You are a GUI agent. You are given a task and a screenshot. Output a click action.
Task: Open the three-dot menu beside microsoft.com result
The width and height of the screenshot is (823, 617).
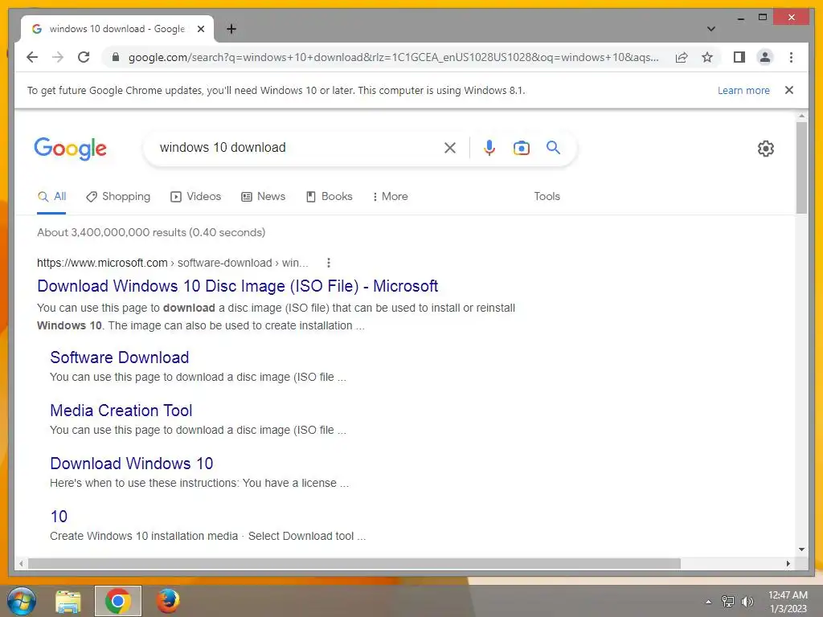tap(329, 263)
